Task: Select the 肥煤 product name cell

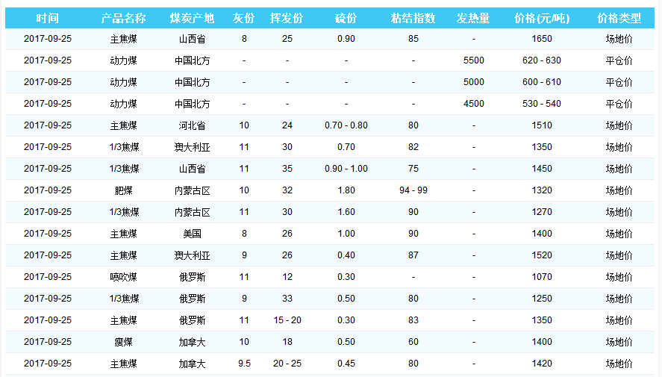Action: [x=123, y=190]
